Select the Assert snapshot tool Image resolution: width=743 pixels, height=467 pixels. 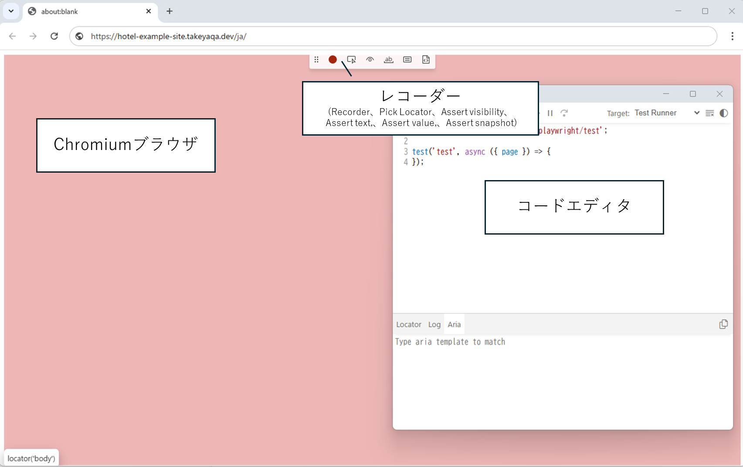tap(426, 60)
